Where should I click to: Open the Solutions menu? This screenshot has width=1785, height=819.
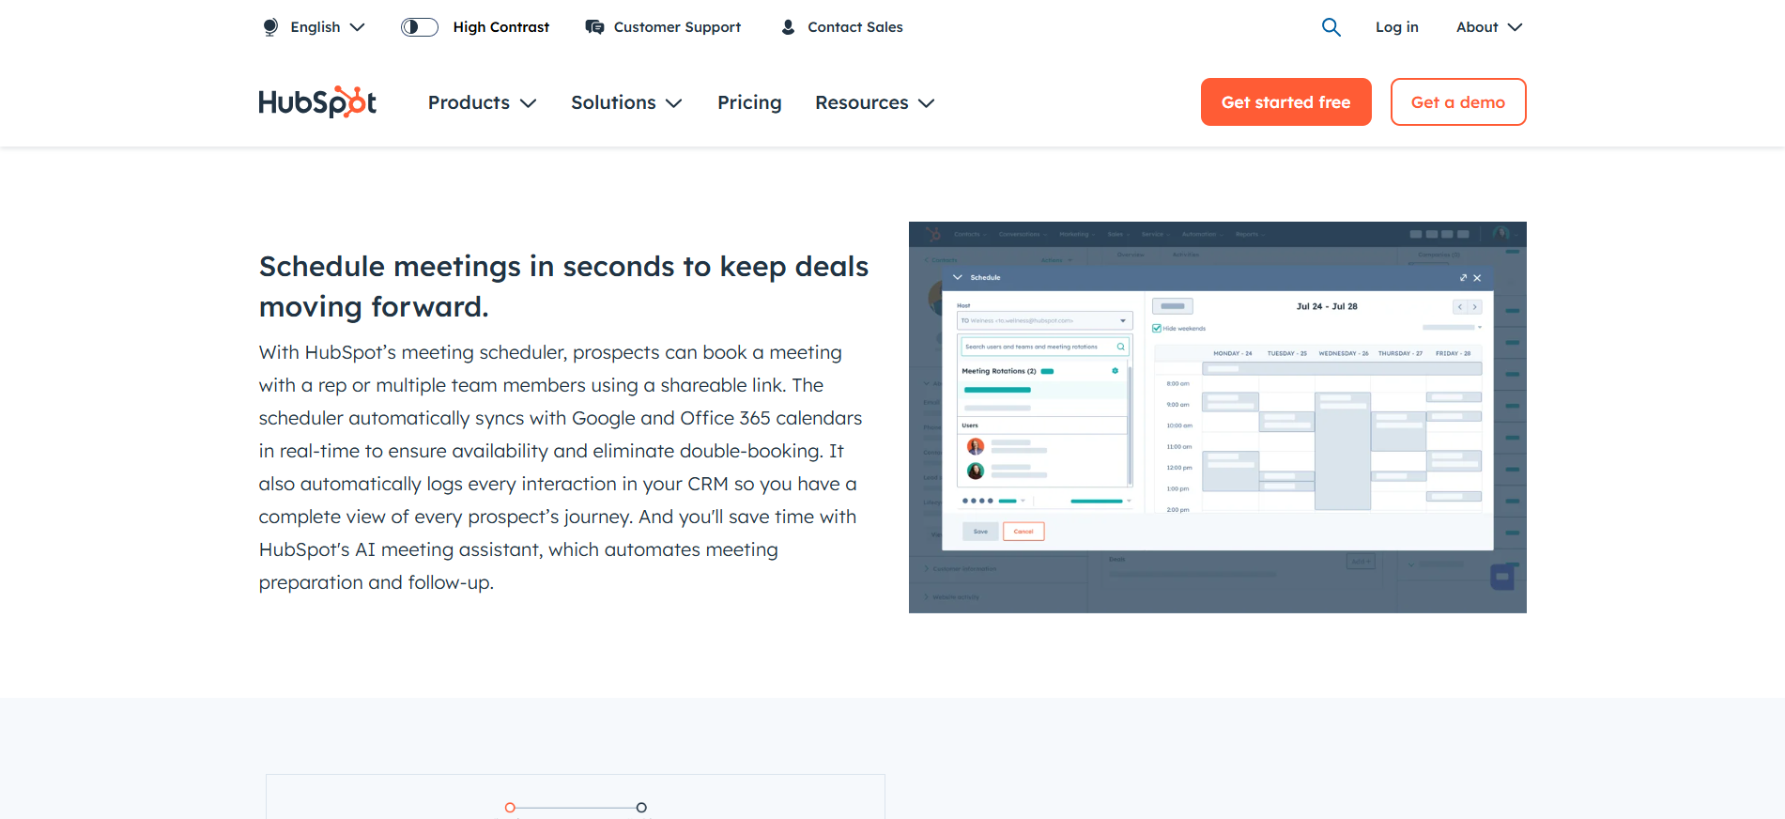point(626,102)
